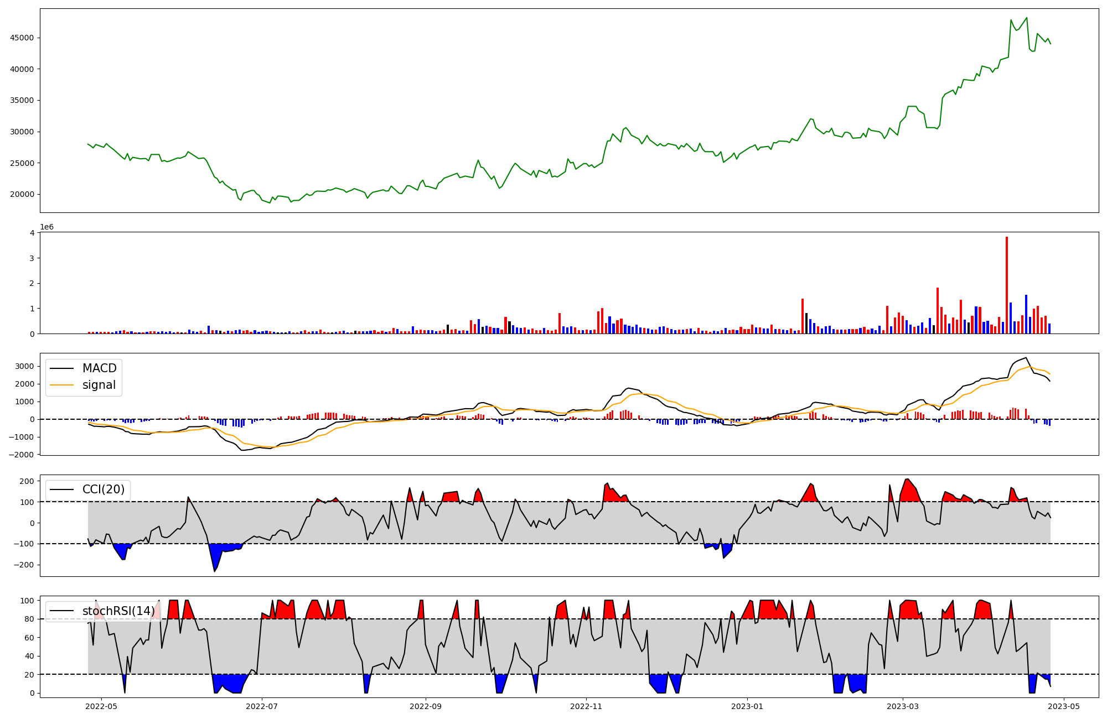The image size is (1107, 719).
Task: Click the stochRSI(14) legend label
Action: (118, 611)
